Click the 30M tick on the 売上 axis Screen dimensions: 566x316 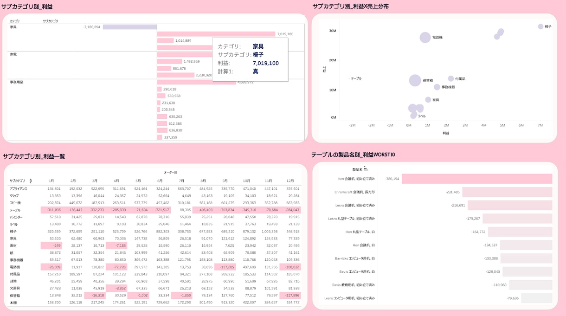pyautogui.click(x=333, y=31)
